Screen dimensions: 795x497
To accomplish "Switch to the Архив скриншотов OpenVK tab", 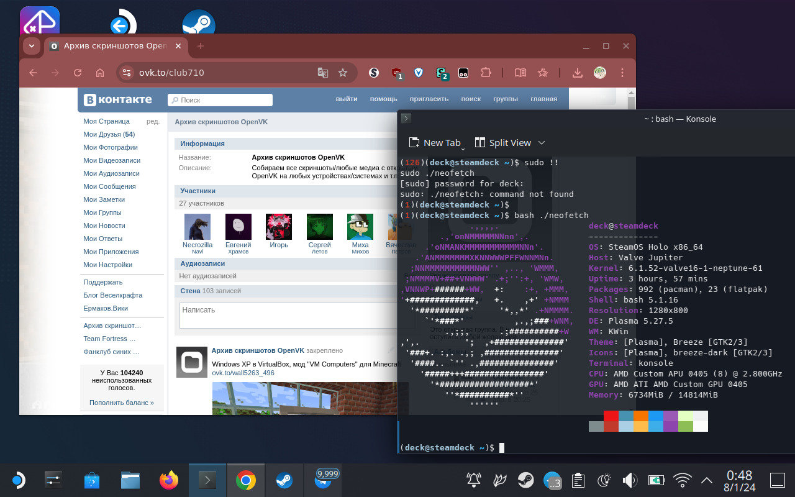I will 116,46.
